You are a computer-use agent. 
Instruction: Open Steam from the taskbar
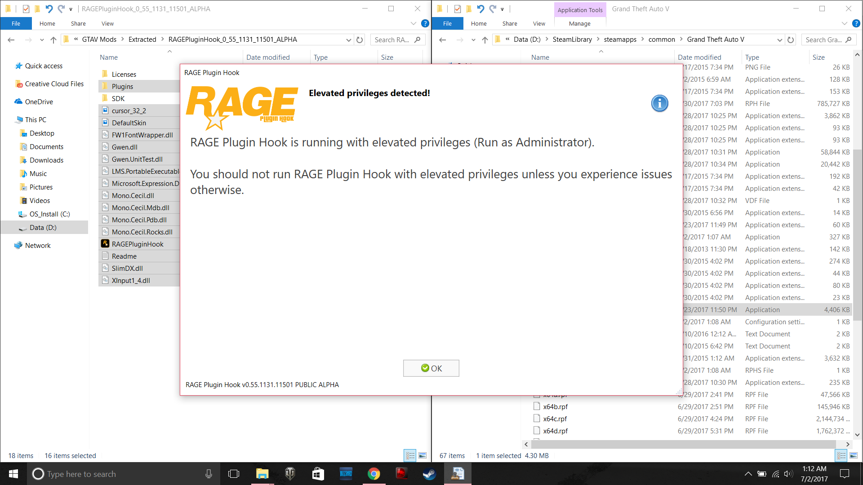429,474
